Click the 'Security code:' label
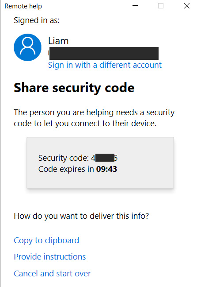This screenshot has width=197, height=287. tap(64, 158)
